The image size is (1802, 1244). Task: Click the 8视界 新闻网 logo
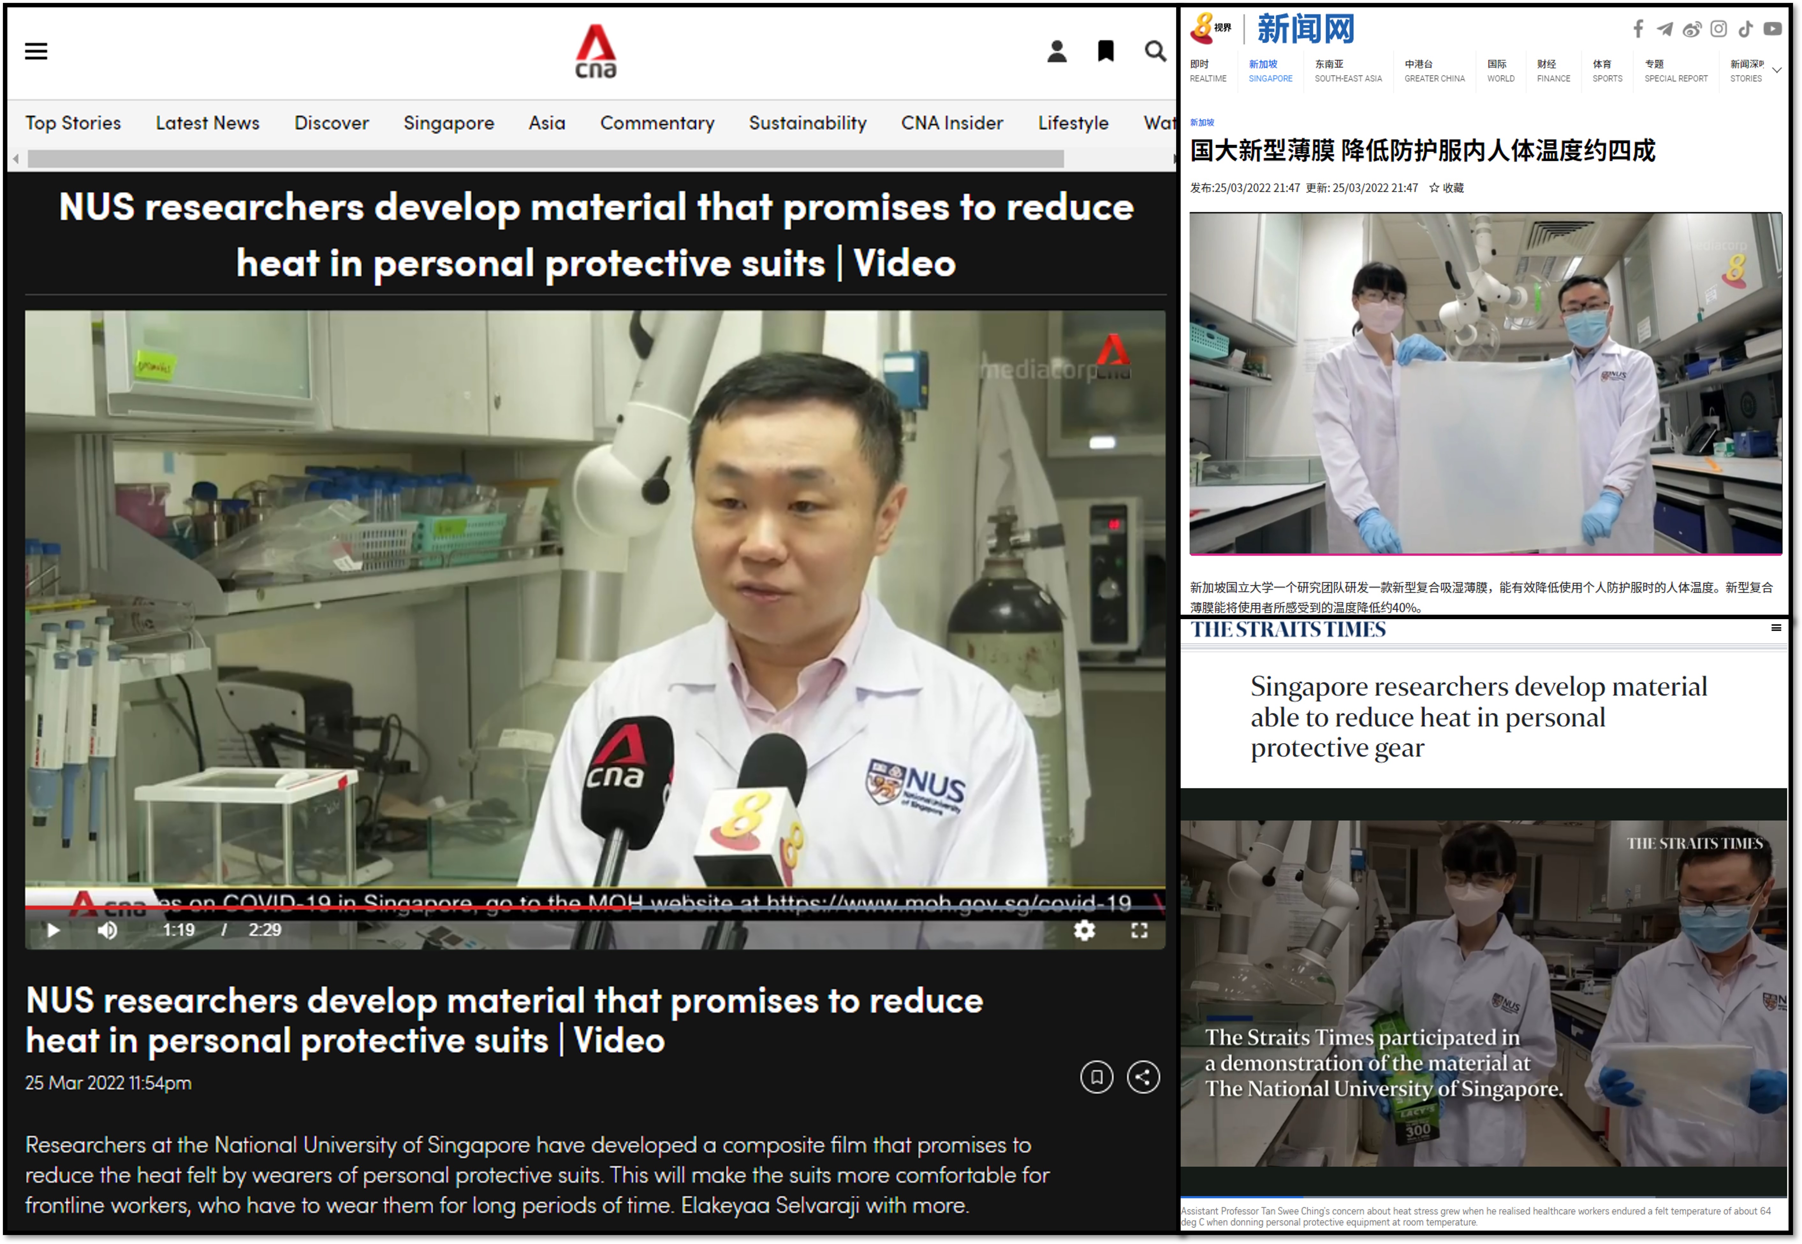click(1272, 29)
